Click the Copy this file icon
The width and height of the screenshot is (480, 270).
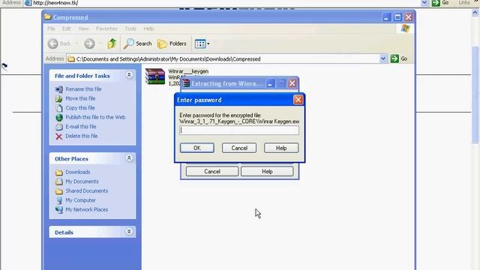click(x=59, y=108)
